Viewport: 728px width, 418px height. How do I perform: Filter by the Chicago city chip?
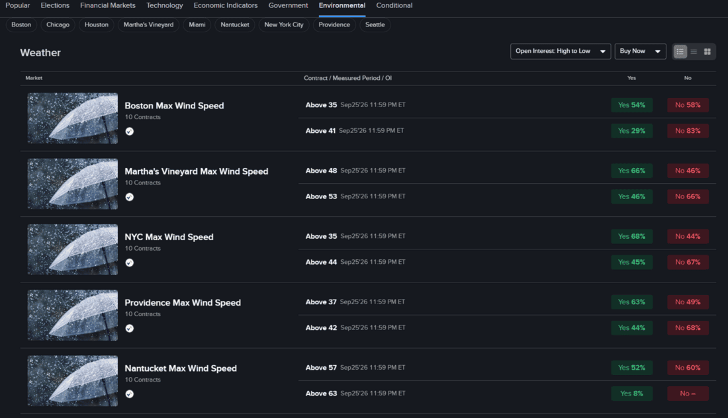(x=58, y=24)
